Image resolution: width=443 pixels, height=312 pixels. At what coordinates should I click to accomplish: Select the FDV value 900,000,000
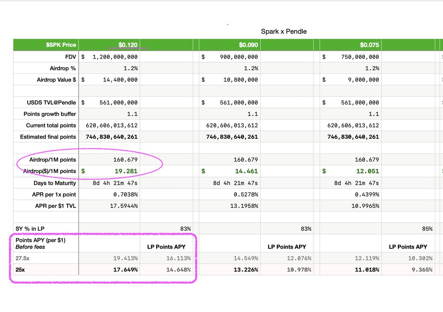tap(230, 57)
